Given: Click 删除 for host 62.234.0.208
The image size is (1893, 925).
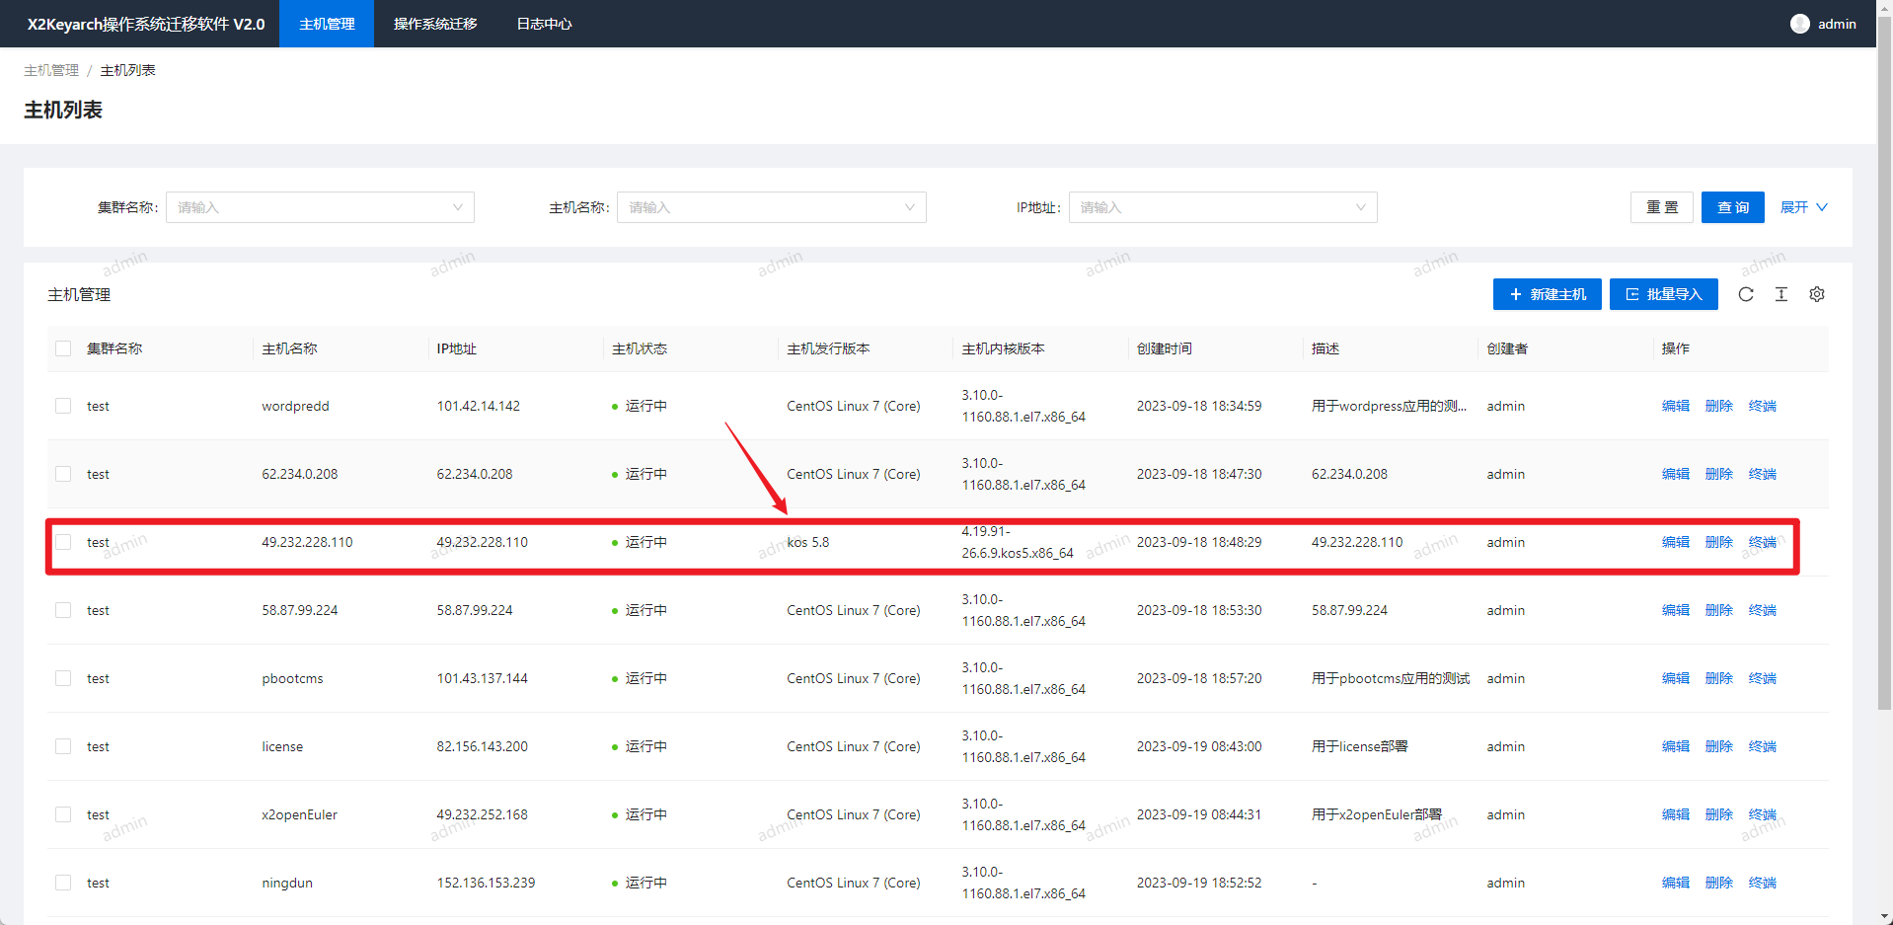Looking at the screenshot, I should pyautogui.click(x=1719, y=474).
